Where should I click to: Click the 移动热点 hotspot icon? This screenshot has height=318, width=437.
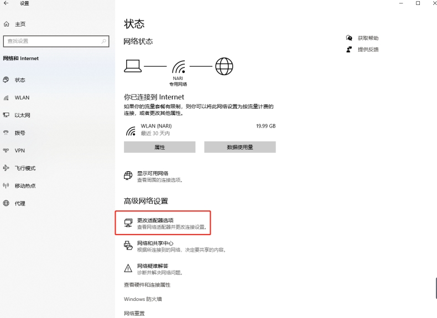(6, 185)
